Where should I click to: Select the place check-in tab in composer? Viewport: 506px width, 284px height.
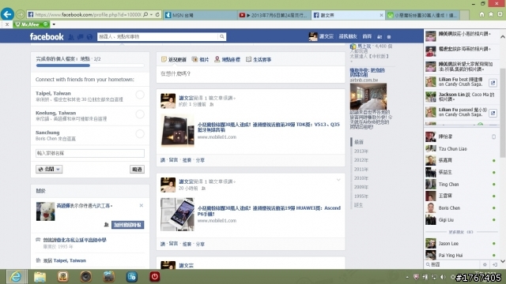227,60
